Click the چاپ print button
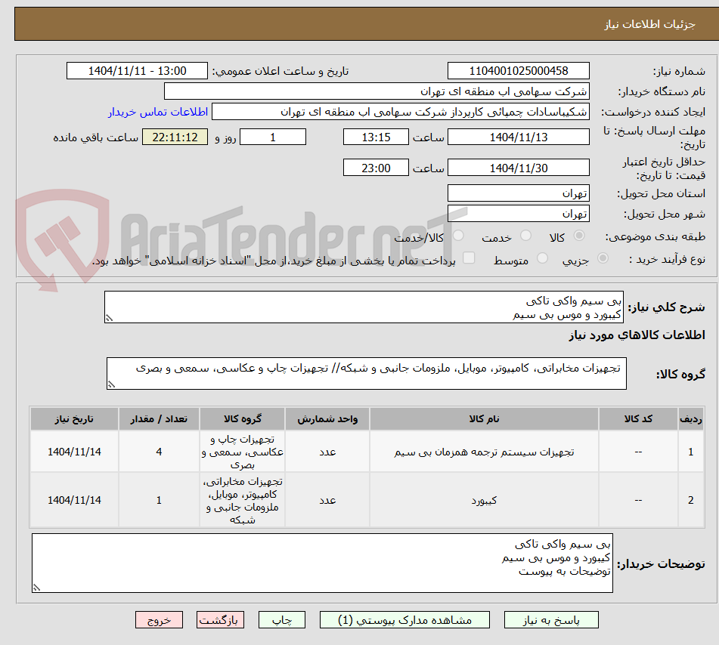The image size is (719, 645). point(282,620)
